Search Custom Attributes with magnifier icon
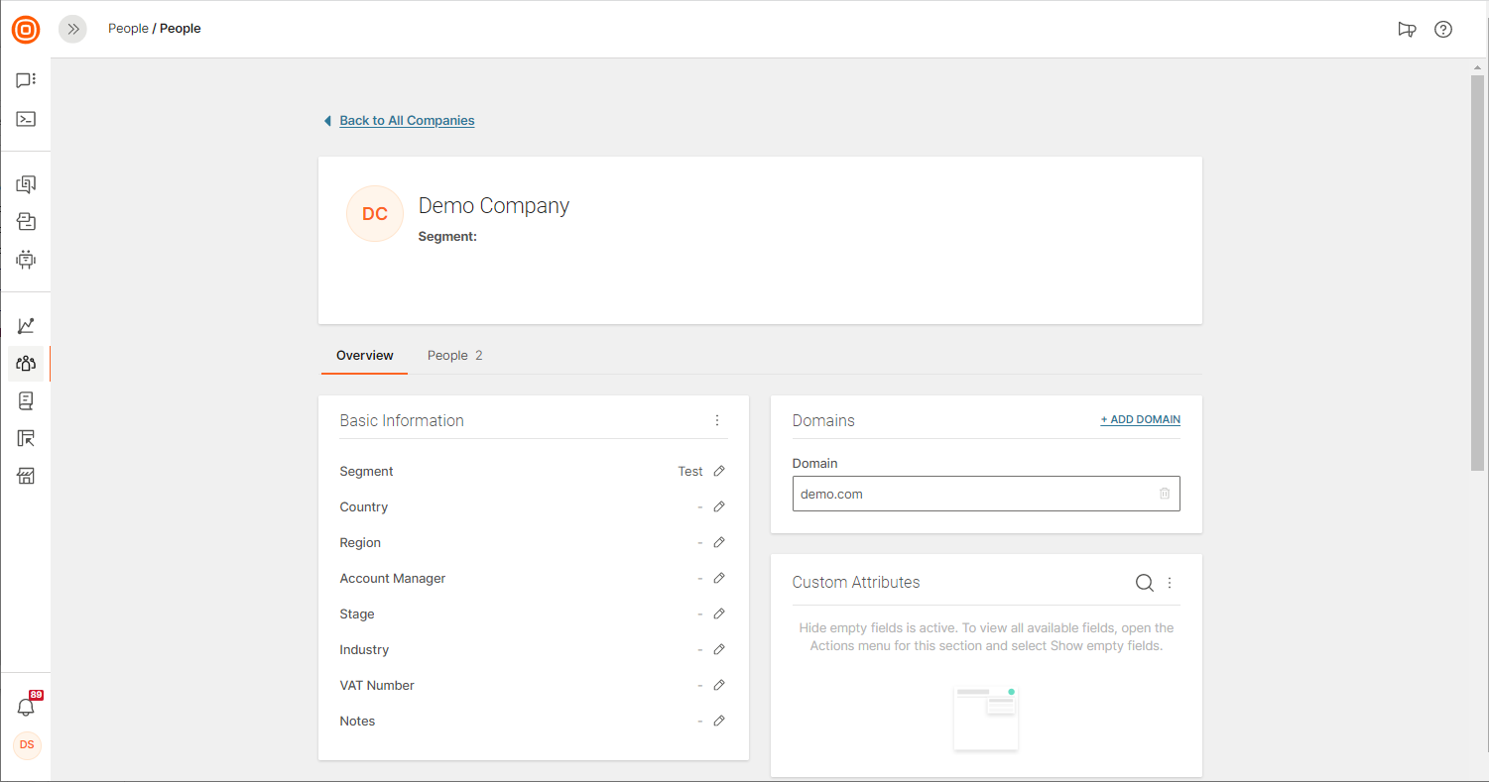This screenshot has height=782, width=1489. click(1144, 583)
